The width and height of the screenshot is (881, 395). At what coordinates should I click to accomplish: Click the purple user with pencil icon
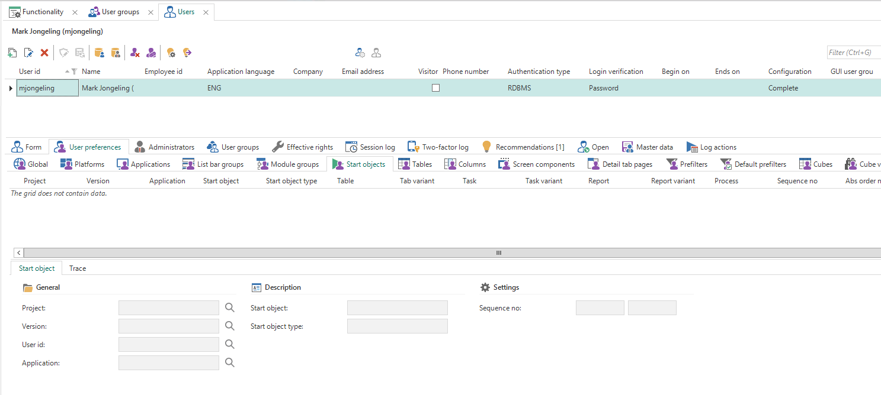coord(152,53)
